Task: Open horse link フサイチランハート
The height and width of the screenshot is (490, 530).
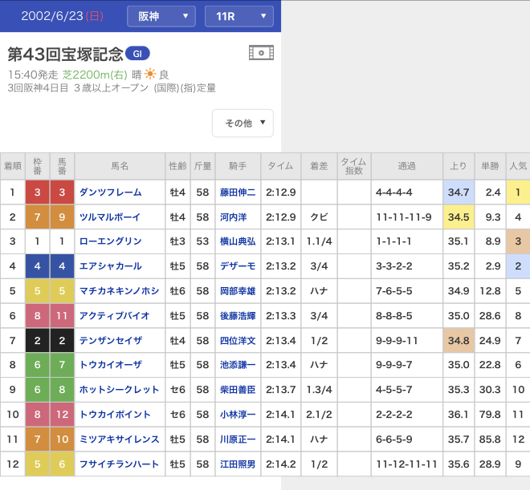Action: 119,464
